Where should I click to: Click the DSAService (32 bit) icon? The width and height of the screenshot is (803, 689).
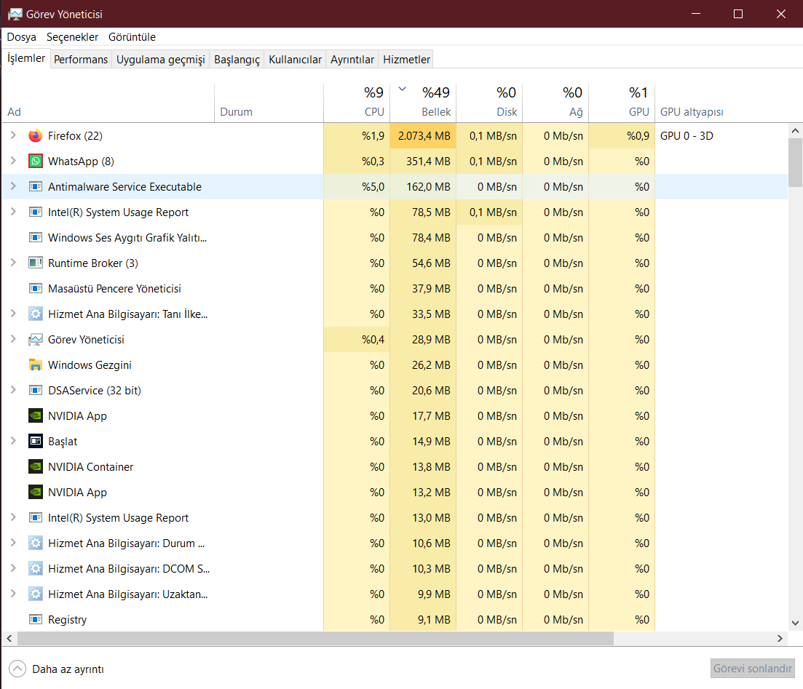36,391
